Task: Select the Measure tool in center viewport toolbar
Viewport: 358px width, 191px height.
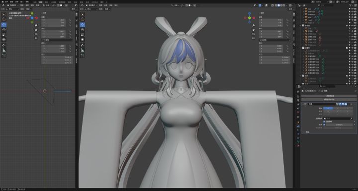Action: click(x=83, y=50)
